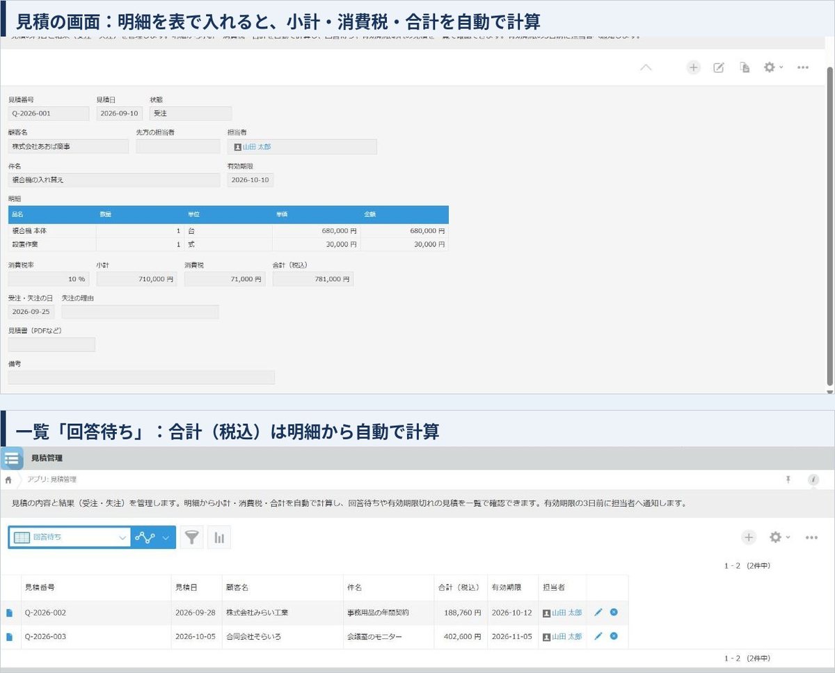Edit the Q-2026-002 row with the pencil icon
Screen dimensions: 835x673
pyautogui.click(x=598, y=612)
